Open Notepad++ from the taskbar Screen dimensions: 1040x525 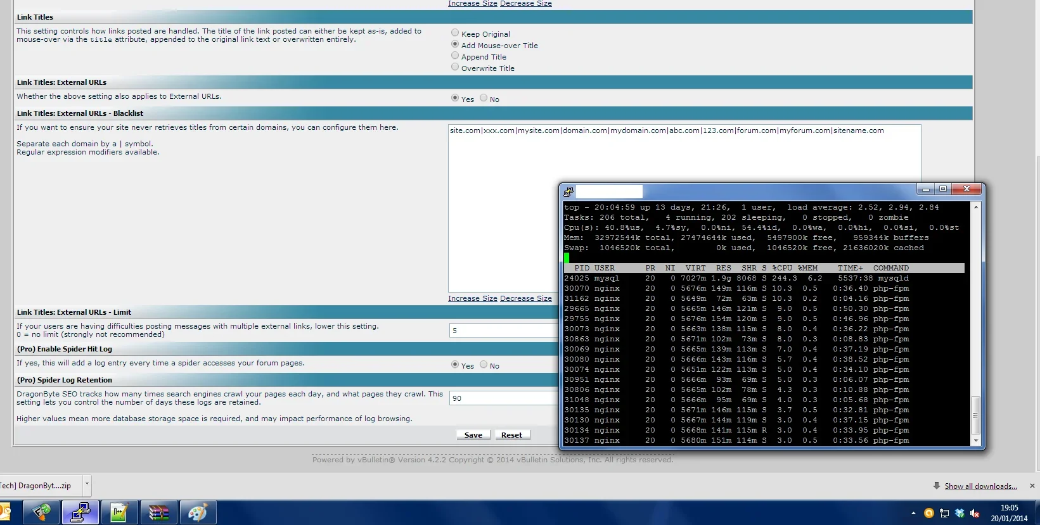click(119, 512)
